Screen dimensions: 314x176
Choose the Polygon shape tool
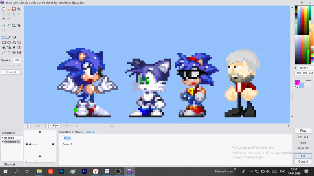(14, 42)
